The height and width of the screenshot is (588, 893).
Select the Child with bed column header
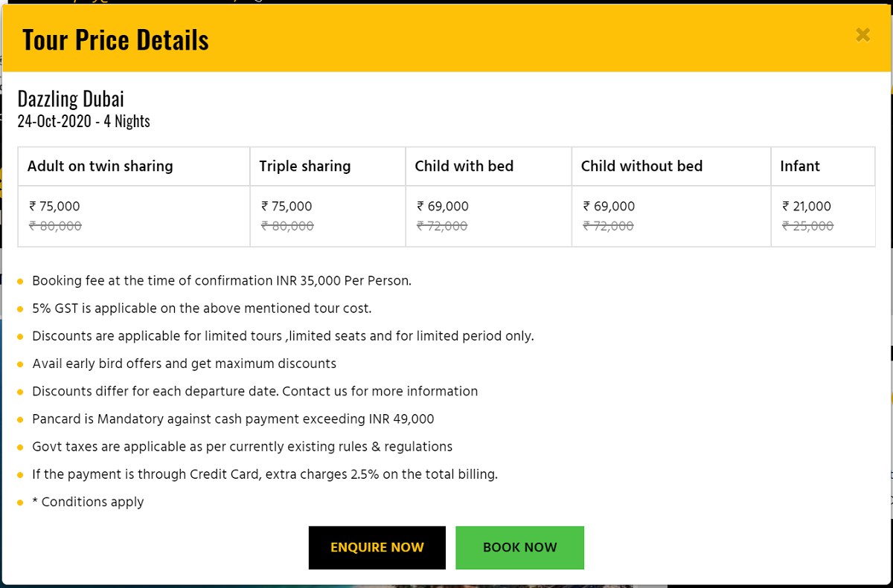click(464, 166)
